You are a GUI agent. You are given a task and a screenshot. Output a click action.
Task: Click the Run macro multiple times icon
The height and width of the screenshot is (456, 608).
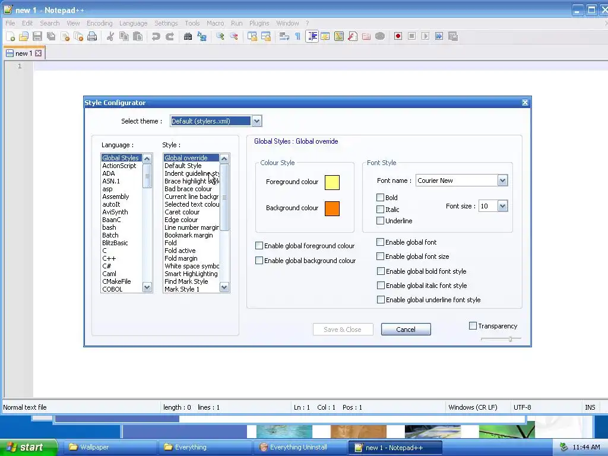click(439, 36)
